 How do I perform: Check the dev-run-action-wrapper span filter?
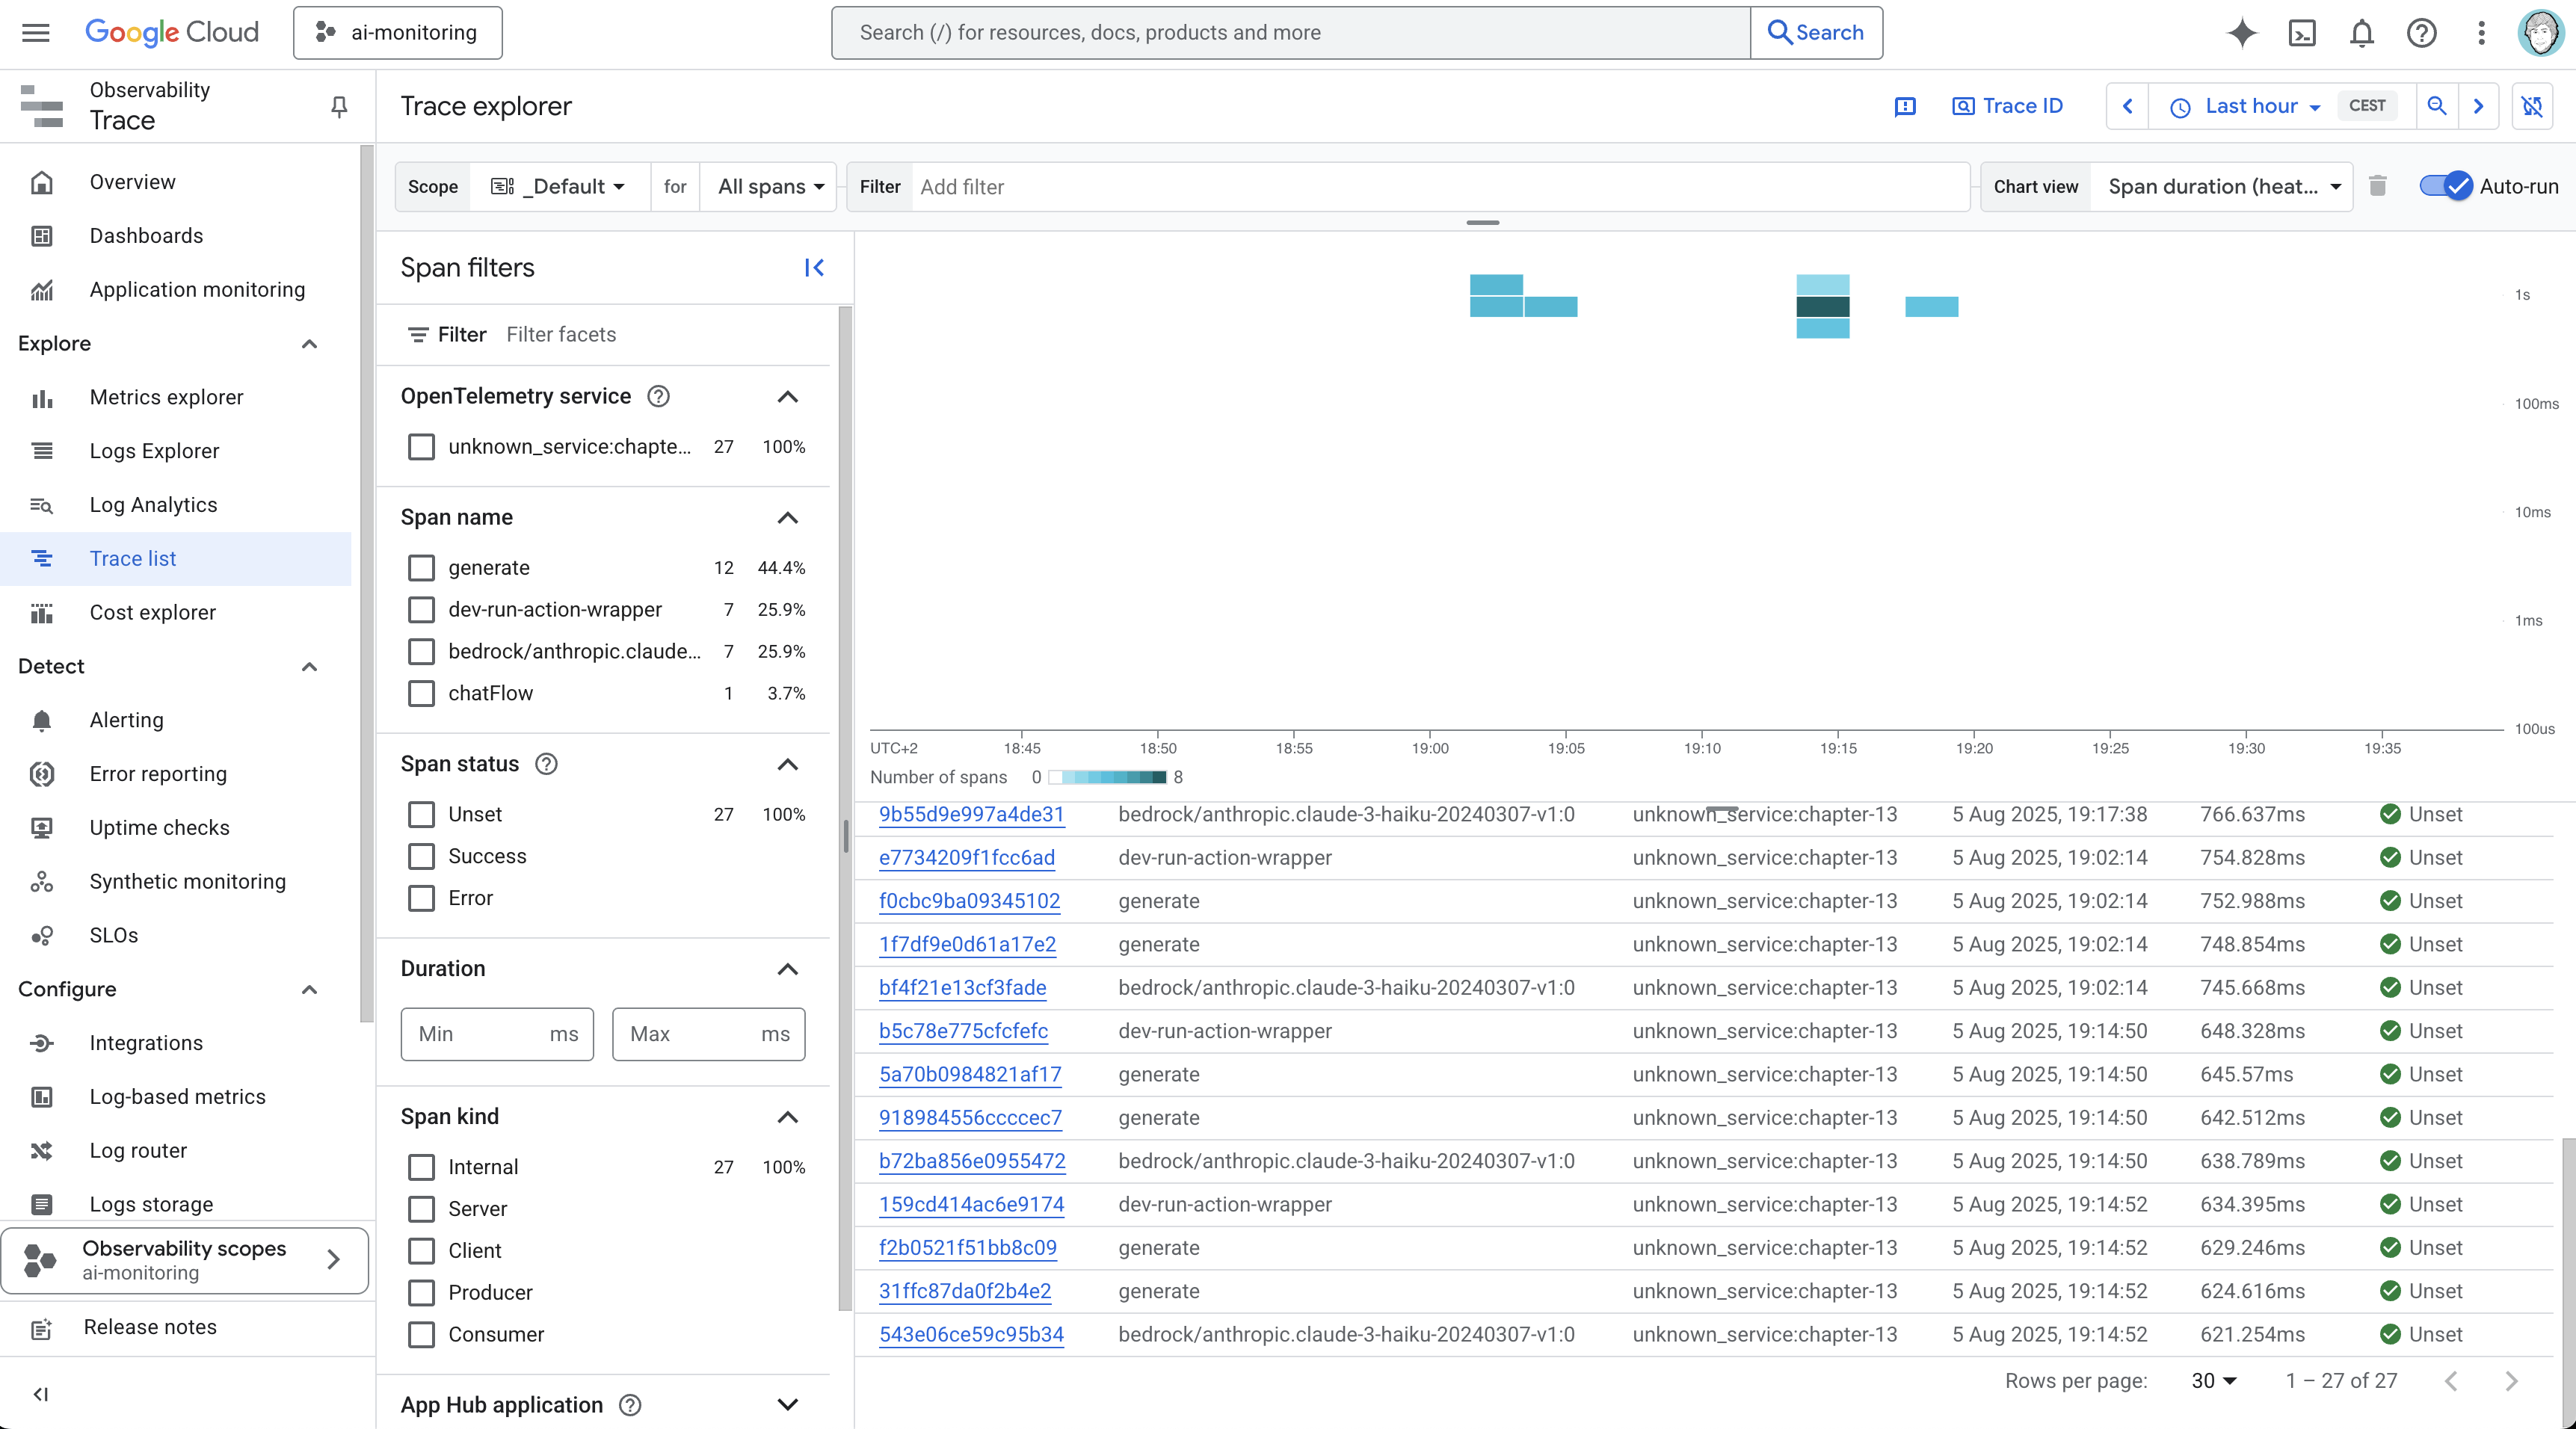click(x=421, y=610)
